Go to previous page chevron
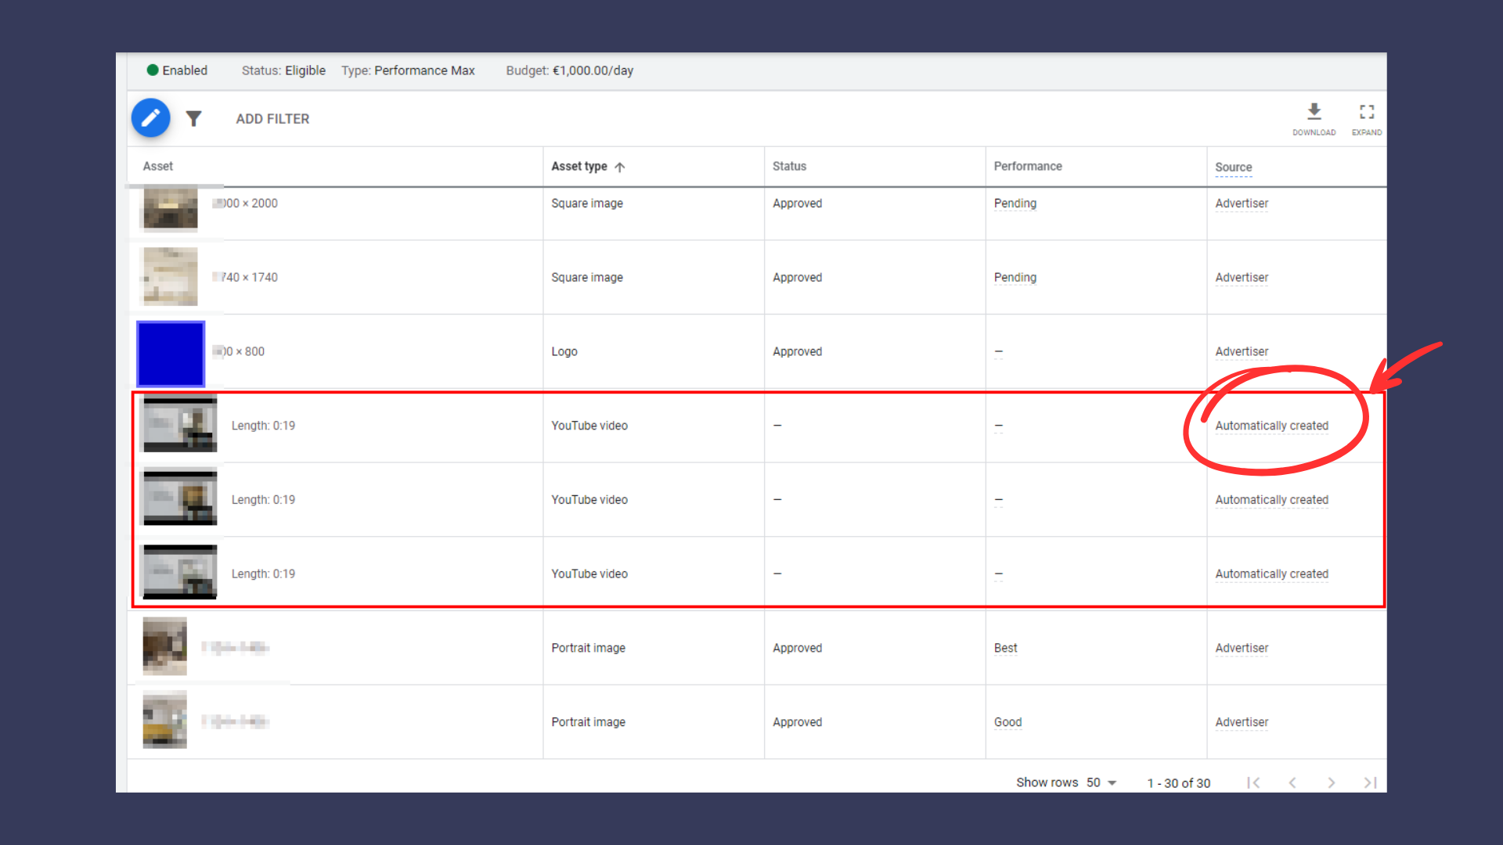The image size is (1503, 845). click(1292, 782)
